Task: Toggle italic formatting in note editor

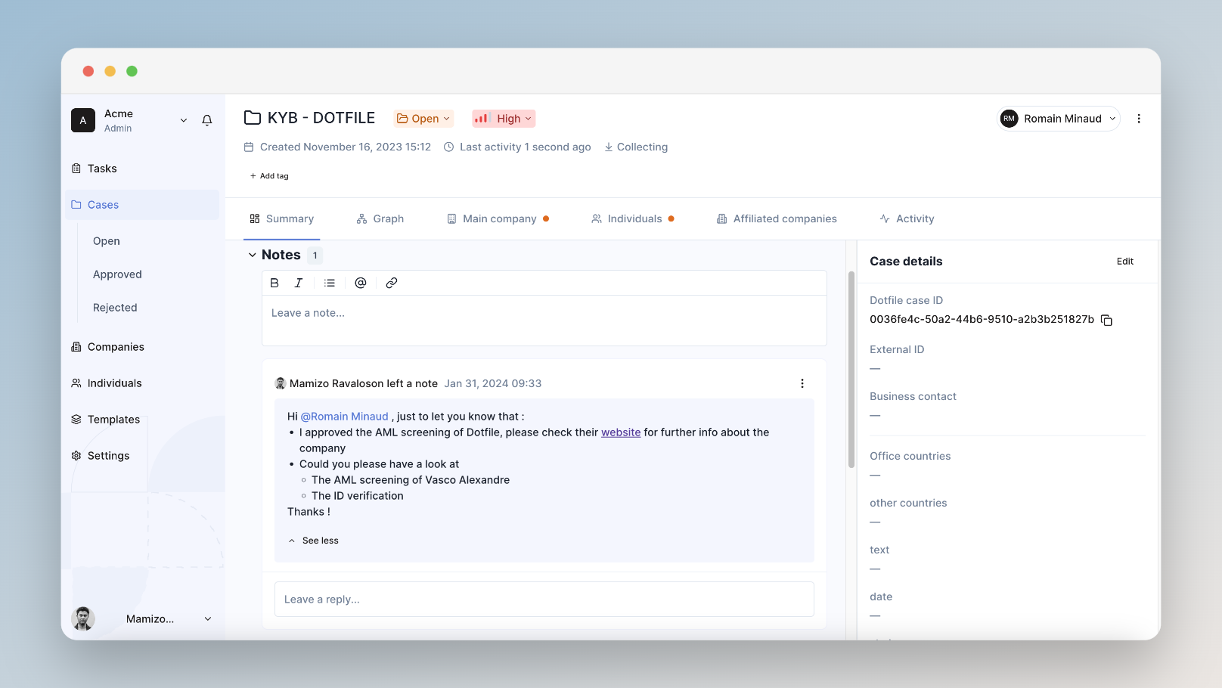Action: [299, 283]
